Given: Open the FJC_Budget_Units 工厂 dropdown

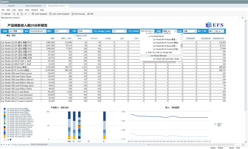Looking at the screenshot, I should (x=125, y=31).
